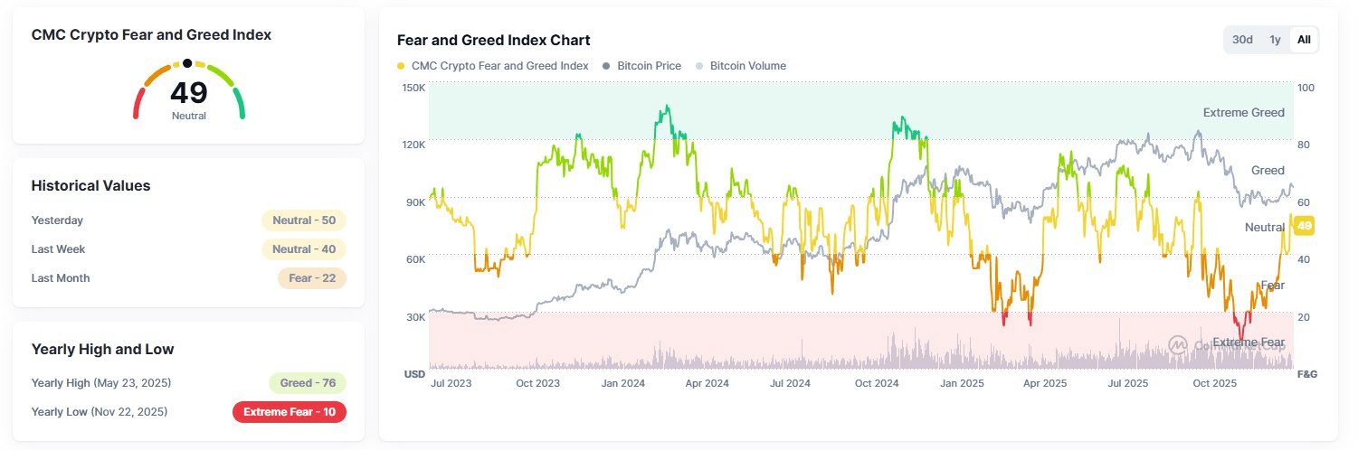Toggle CMC Crypto Fear and Greed Index legend
Screen dimensions: 1358x450
(499, 66)
